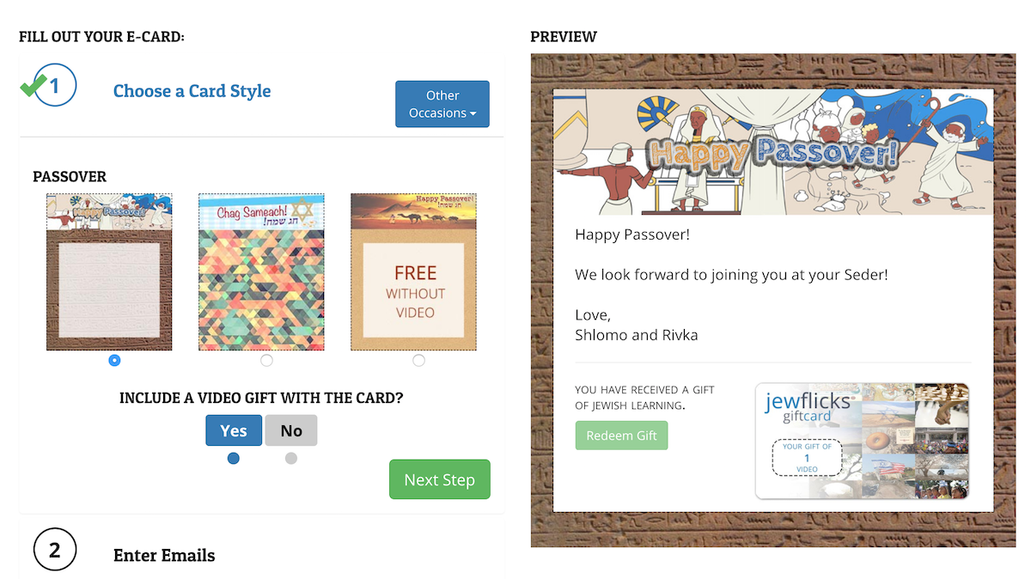
Task: Click the step 2 circle number icon
Action: [x=55, y=550]
